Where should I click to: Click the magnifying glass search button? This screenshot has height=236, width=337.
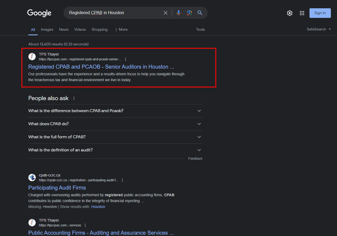(x=200, y=13)
